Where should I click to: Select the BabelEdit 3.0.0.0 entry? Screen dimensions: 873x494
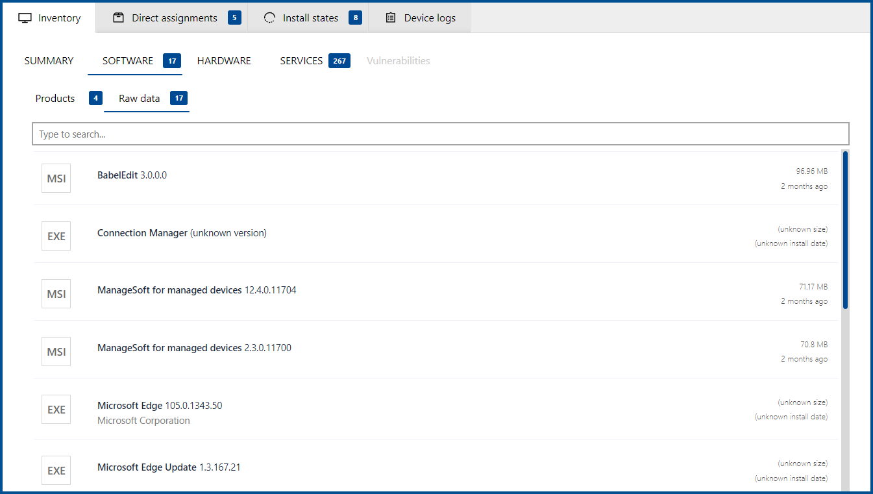point(132,175)
